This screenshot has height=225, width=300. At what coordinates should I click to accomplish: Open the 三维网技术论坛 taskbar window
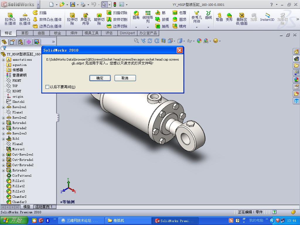point(81,221)
